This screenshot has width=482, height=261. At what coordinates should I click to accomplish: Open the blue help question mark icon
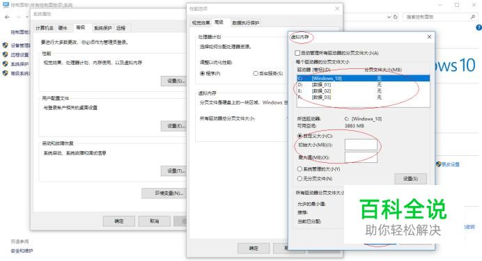tap(479, 28)
